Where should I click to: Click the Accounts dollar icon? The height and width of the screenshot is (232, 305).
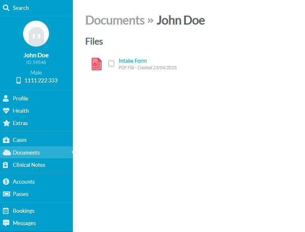click(6, 182)
